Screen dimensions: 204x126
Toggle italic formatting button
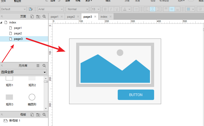point(111,9)
